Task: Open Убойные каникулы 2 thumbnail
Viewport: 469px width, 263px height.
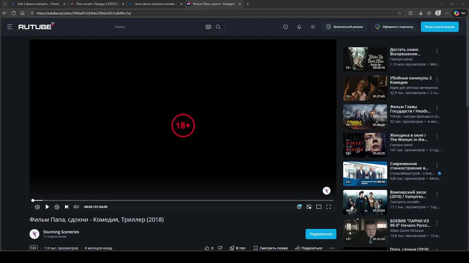Action: [365, 88]
